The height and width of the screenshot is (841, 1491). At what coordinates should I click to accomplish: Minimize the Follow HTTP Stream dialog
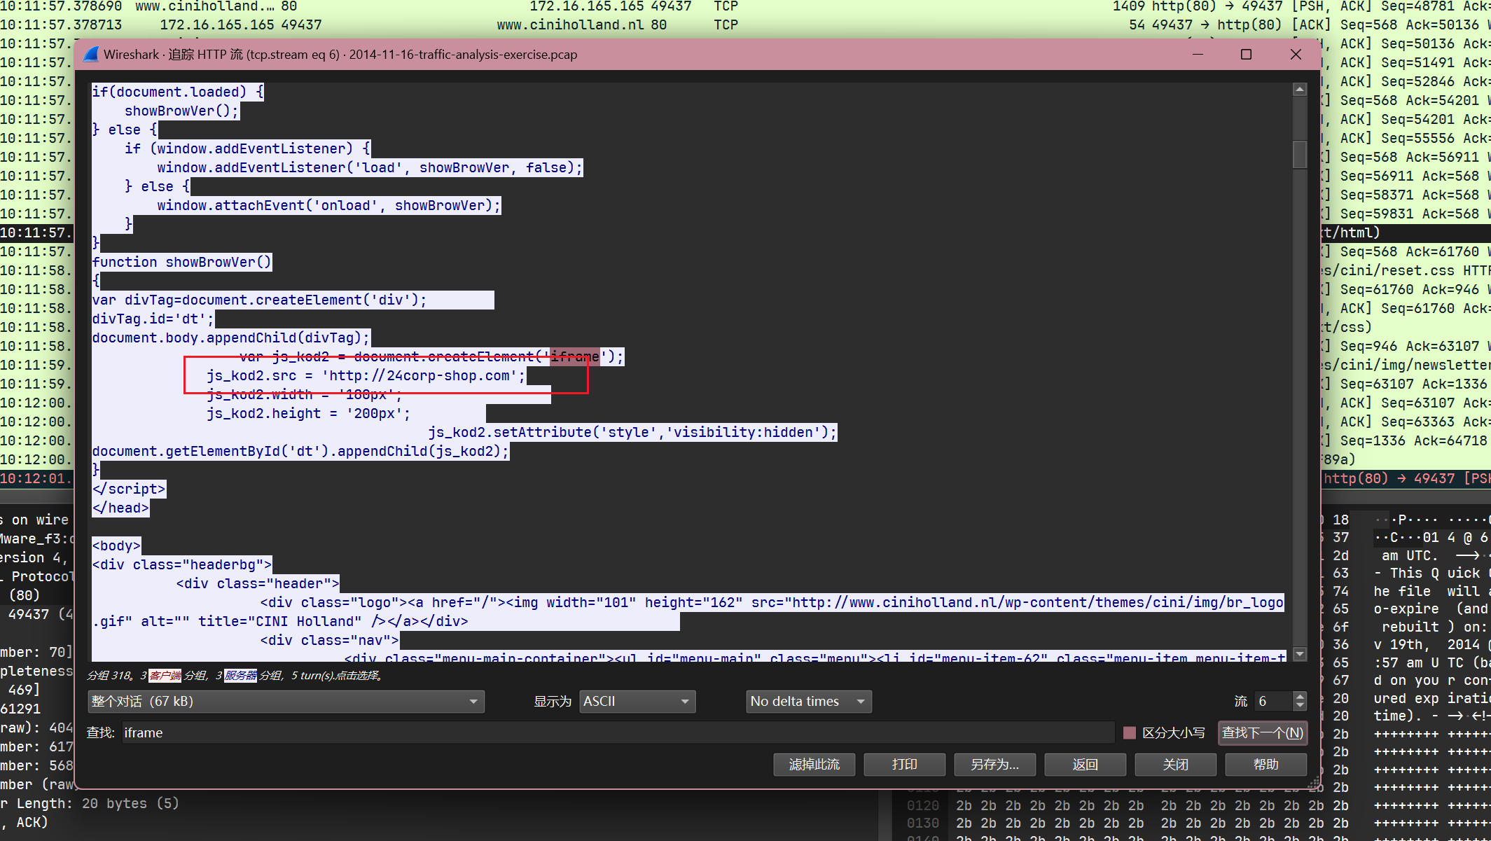[1198, 55]
